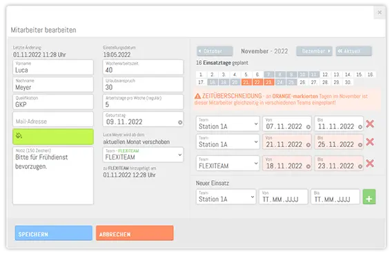This screenshot has height=254, width=392.
Task: Clear the Geburtstag date field
Action: [180, 122]
